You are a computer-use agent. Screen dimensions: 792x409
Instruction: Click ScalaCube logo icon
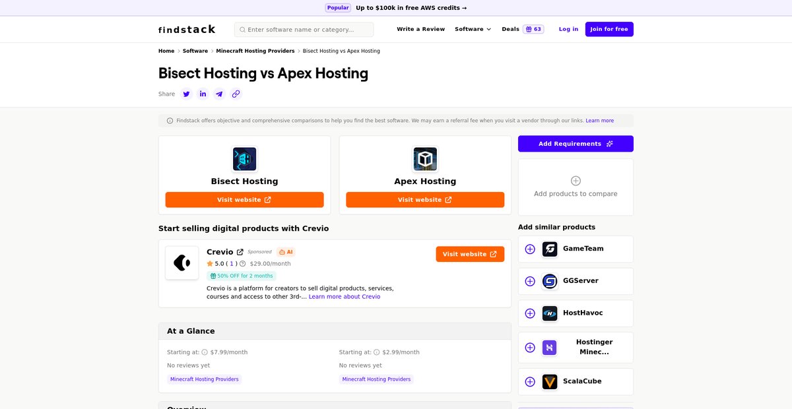[550, 381]
